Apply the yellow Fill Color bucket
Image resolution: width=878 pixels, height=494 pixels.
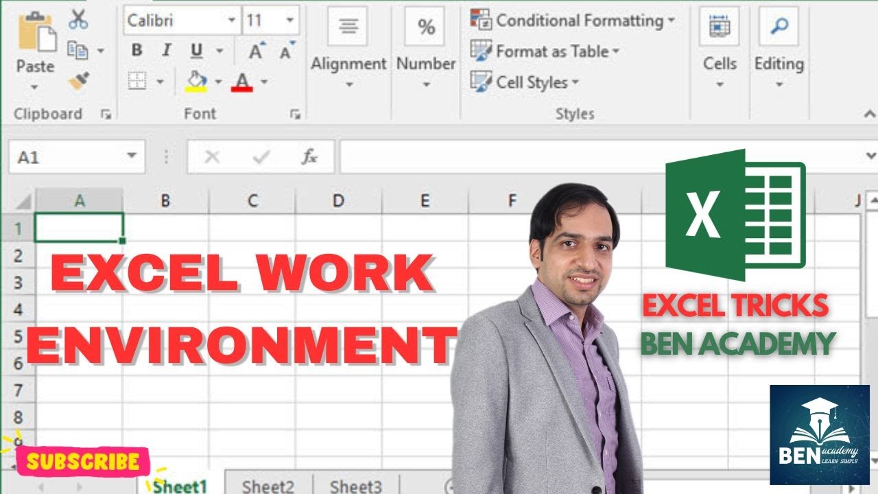click(x=197, y=81)
